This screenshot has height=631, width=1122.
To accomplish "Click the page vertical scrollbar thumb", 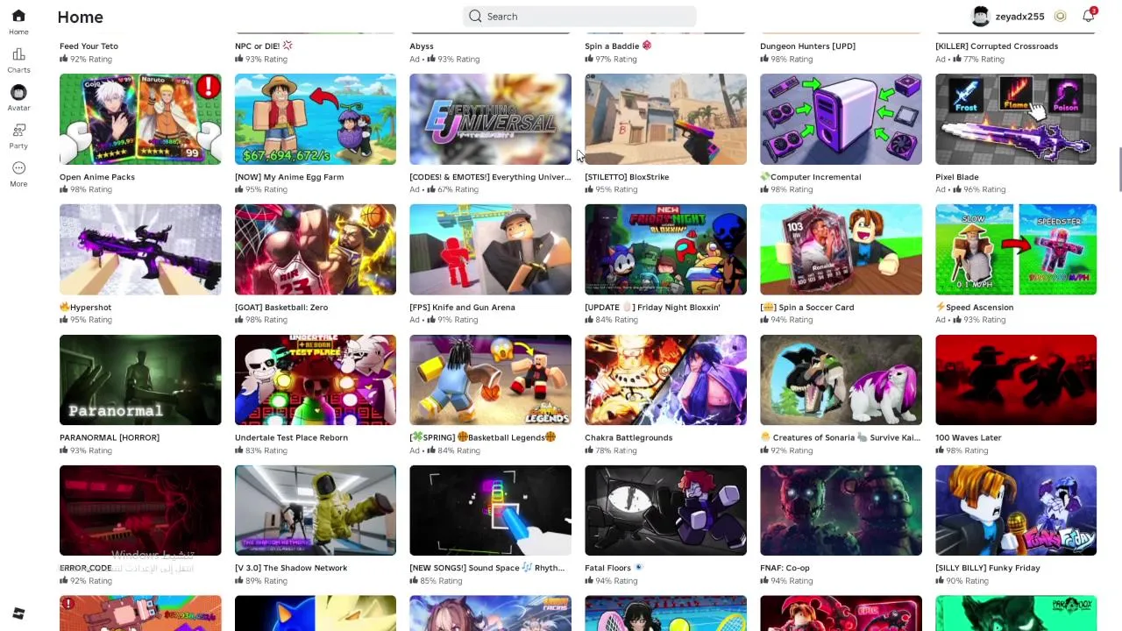I will coord(1118,169).
